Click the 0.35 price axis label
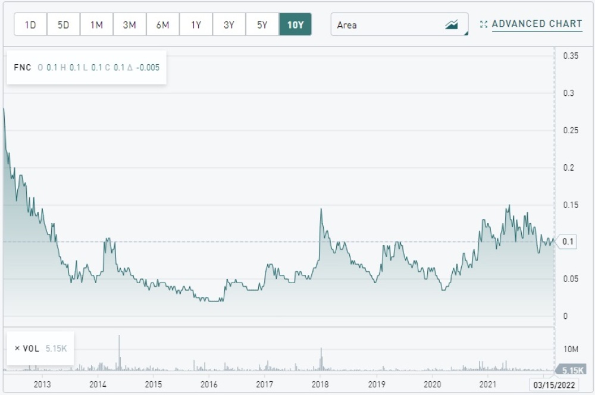Screen dimensions: 595x395 coord(571,56)
